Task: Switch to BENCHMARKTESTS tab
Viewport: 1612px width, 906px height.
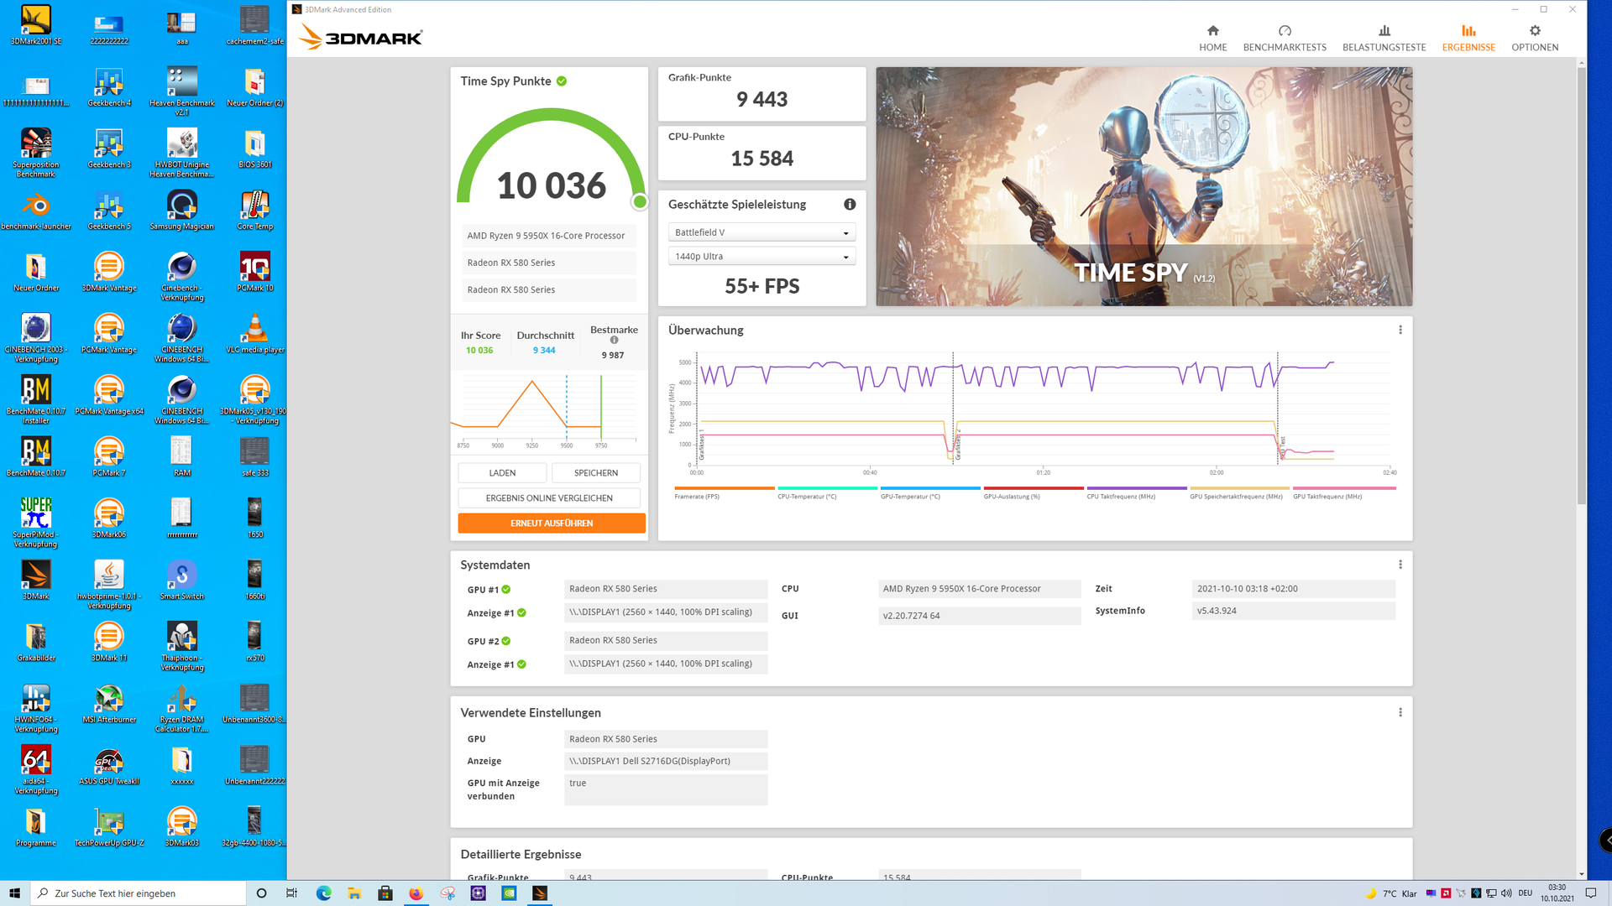Action: (1285, 39)
